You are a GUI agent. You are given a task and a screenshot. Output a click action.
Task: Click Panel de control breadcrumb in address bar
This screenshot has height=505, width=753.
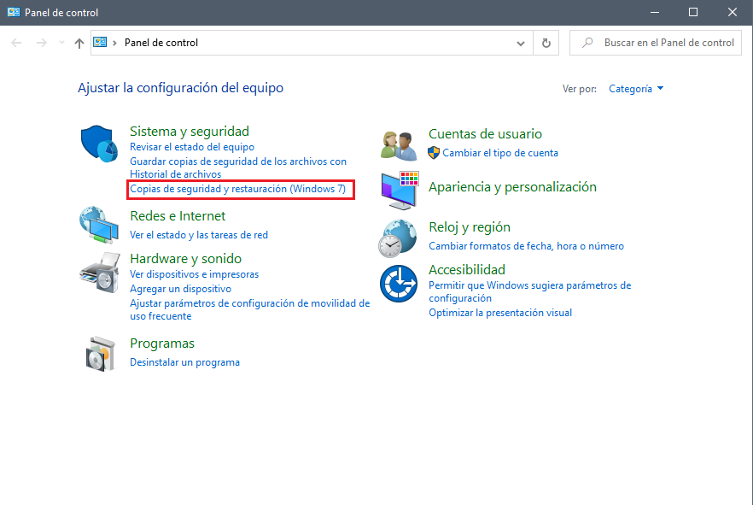click(161, 43)
